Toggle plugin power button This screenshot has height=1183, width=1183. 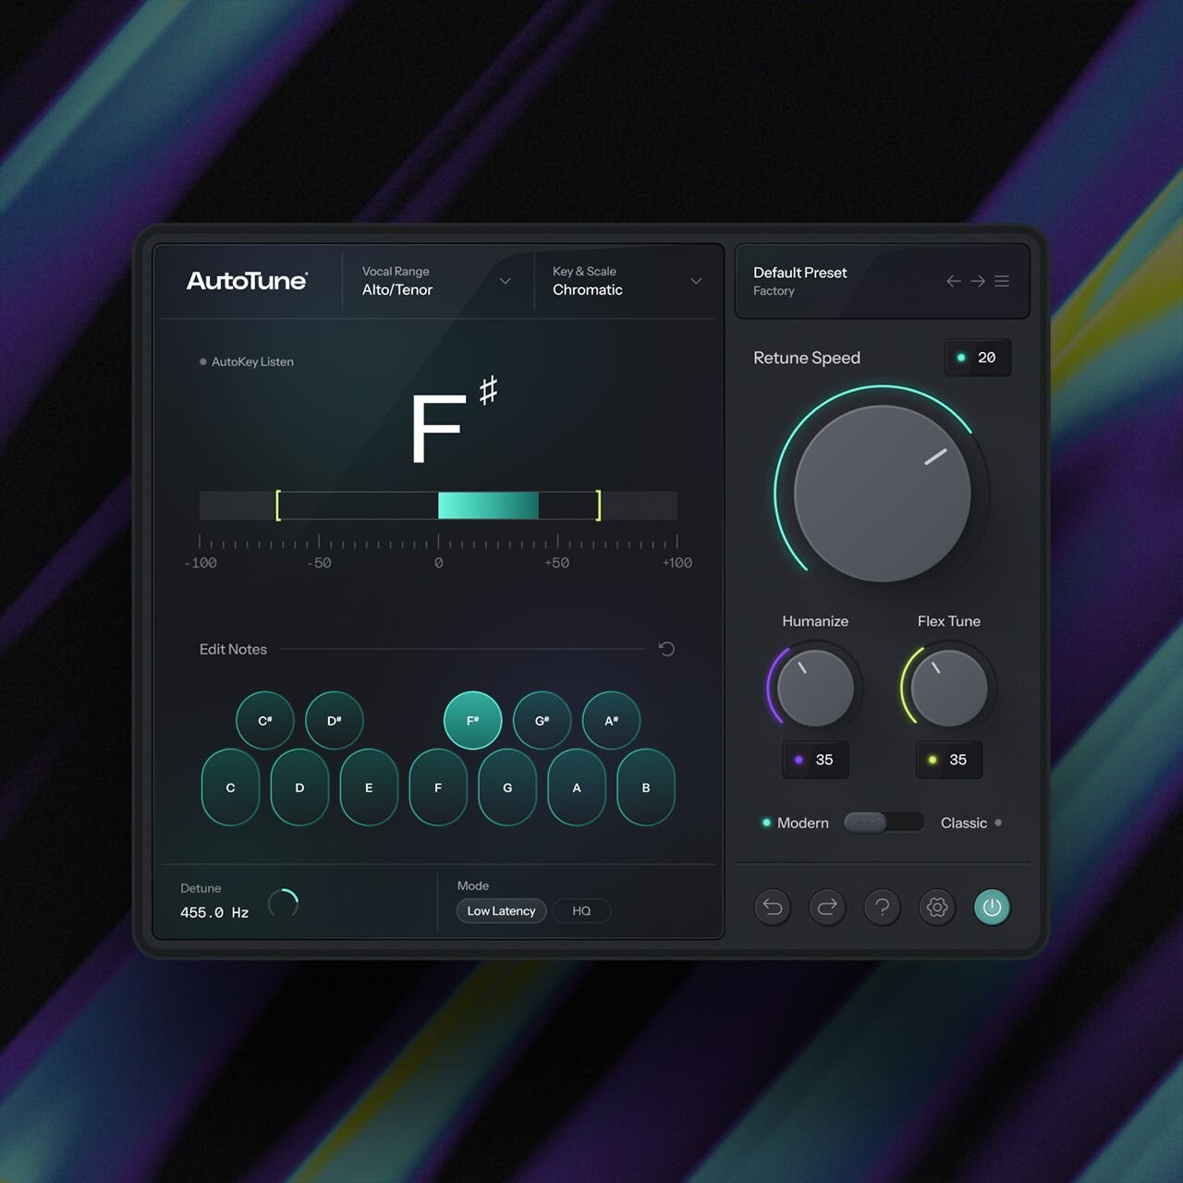pyautogui.click(x=992, y=908)
